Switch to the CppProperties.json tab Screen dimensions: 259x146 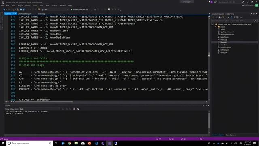coord(24,14)
